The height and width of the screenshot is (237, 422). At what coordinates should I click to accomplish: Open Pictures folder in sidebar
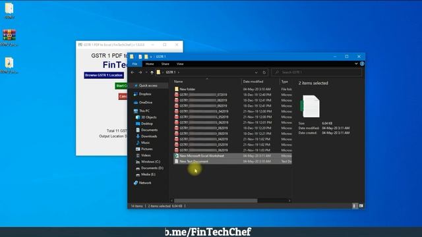(x=146, y=149)
